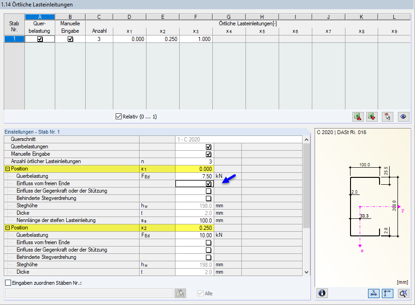The height and width of the screenshot is (305, 415).
Task: Export table to Excel icon
Action: [x=358, y=117]
